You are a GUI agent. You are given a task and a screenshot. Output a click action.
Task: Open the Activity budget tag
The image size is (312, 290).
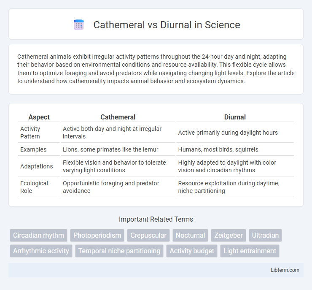click(x=192, y=251)
